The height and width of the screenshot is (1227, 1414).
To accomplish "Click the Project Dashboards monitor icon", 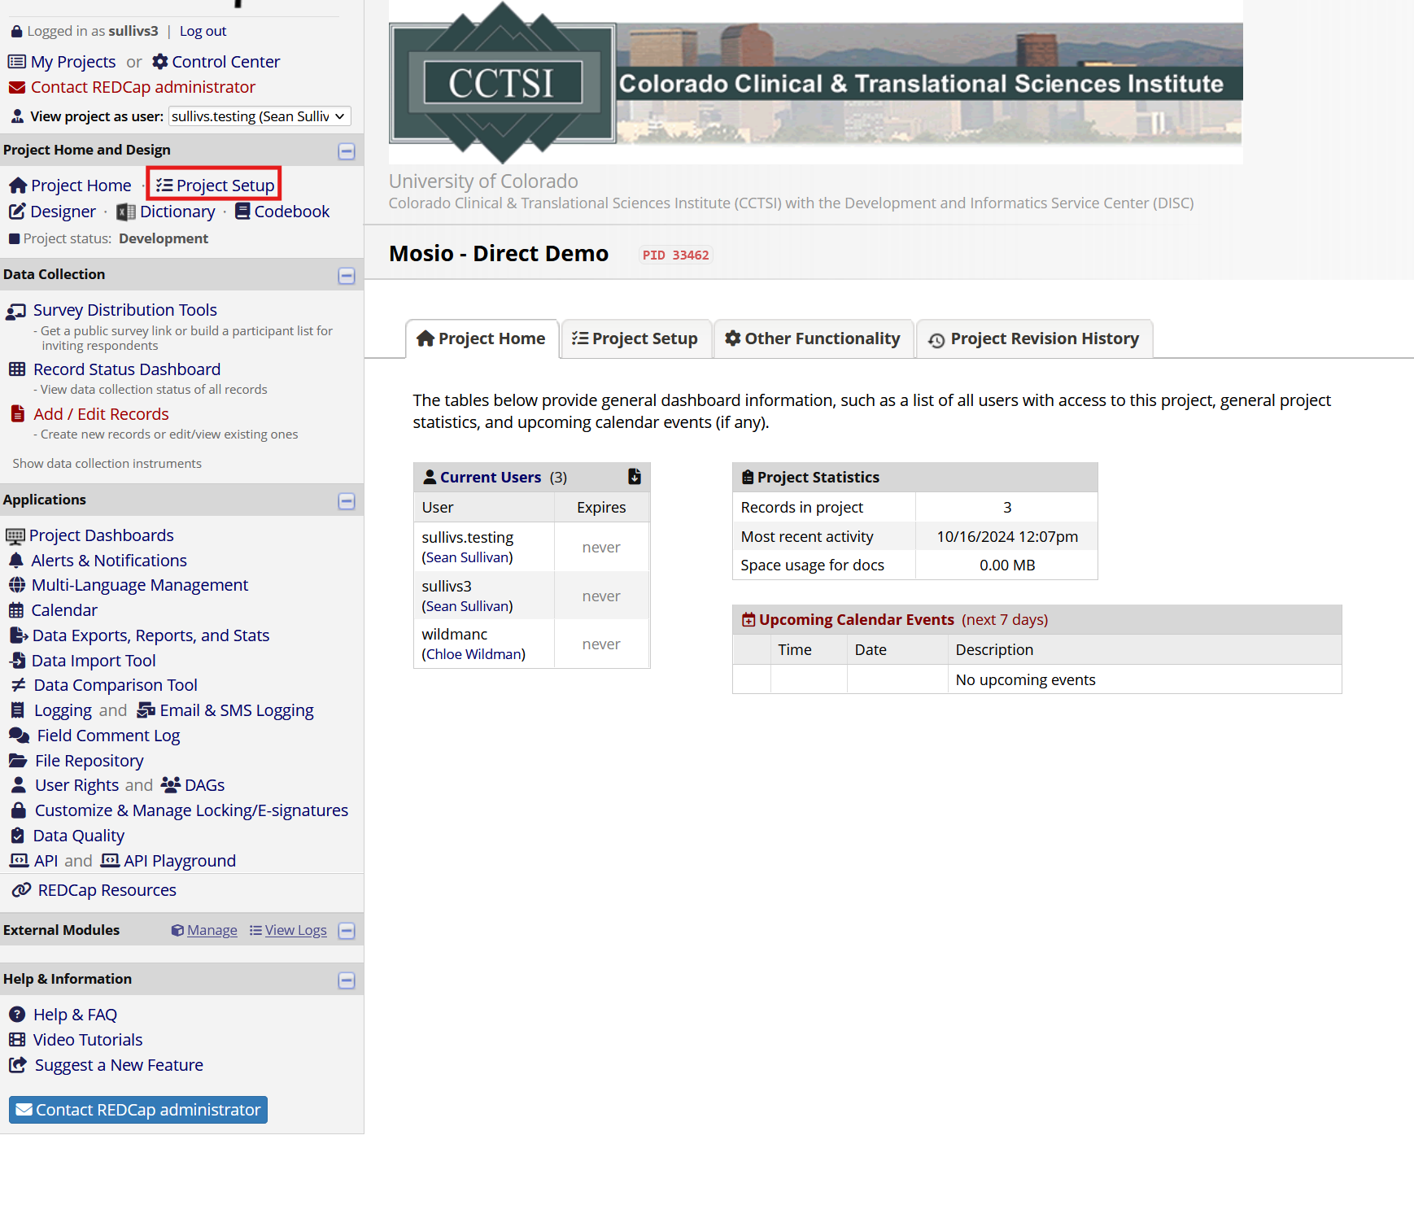I will pyautogui.click(x=15, y=536).
